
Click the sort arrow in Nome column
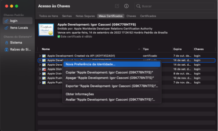click(139, 49)
